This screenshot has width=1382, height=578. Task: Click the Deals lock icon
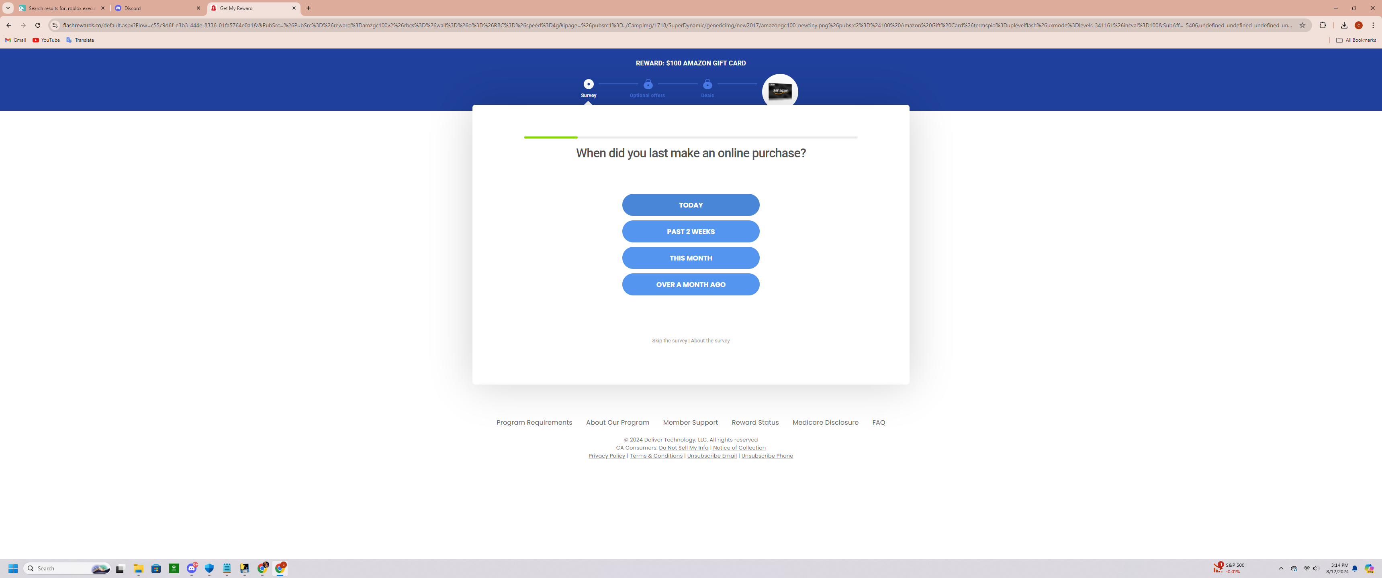pyautogui.click(x=707, y=84)
